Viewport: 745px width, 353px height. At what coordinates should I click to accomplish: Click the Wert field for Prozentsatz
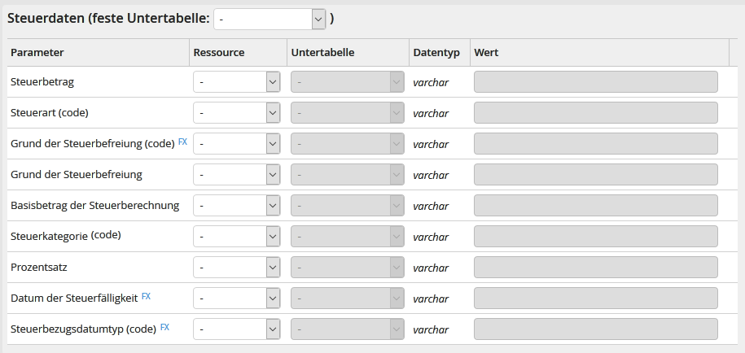595,268
